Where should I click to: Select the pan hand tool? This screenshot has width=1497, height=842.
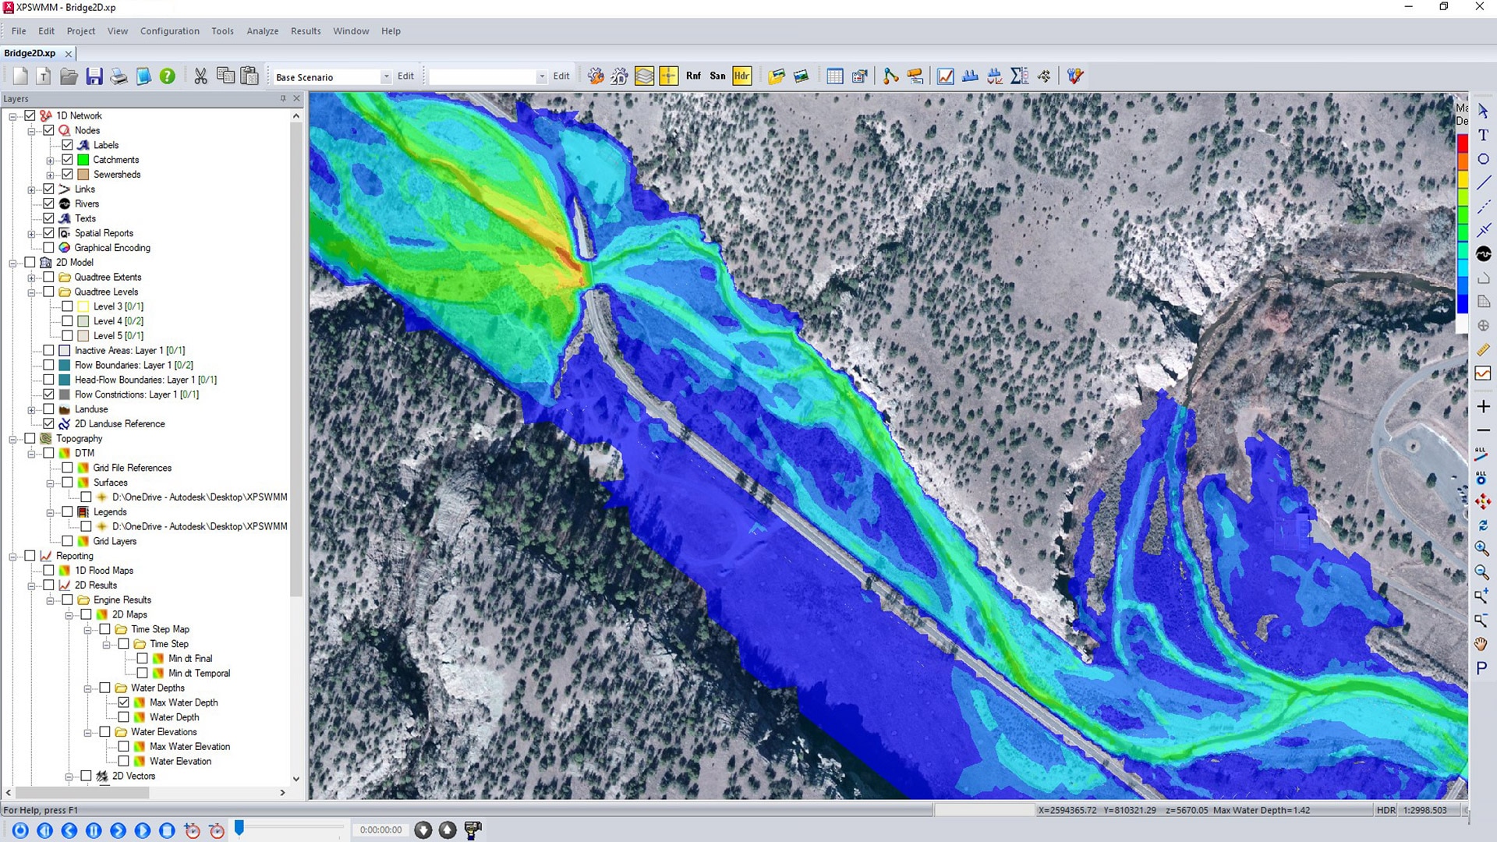[1482, 644]
